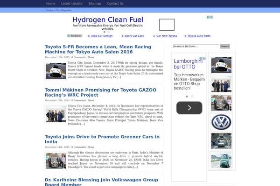Open Car New Toyota ad link
Screen dimensions: 280x186
pyautogui.click(x=165, y=36)
